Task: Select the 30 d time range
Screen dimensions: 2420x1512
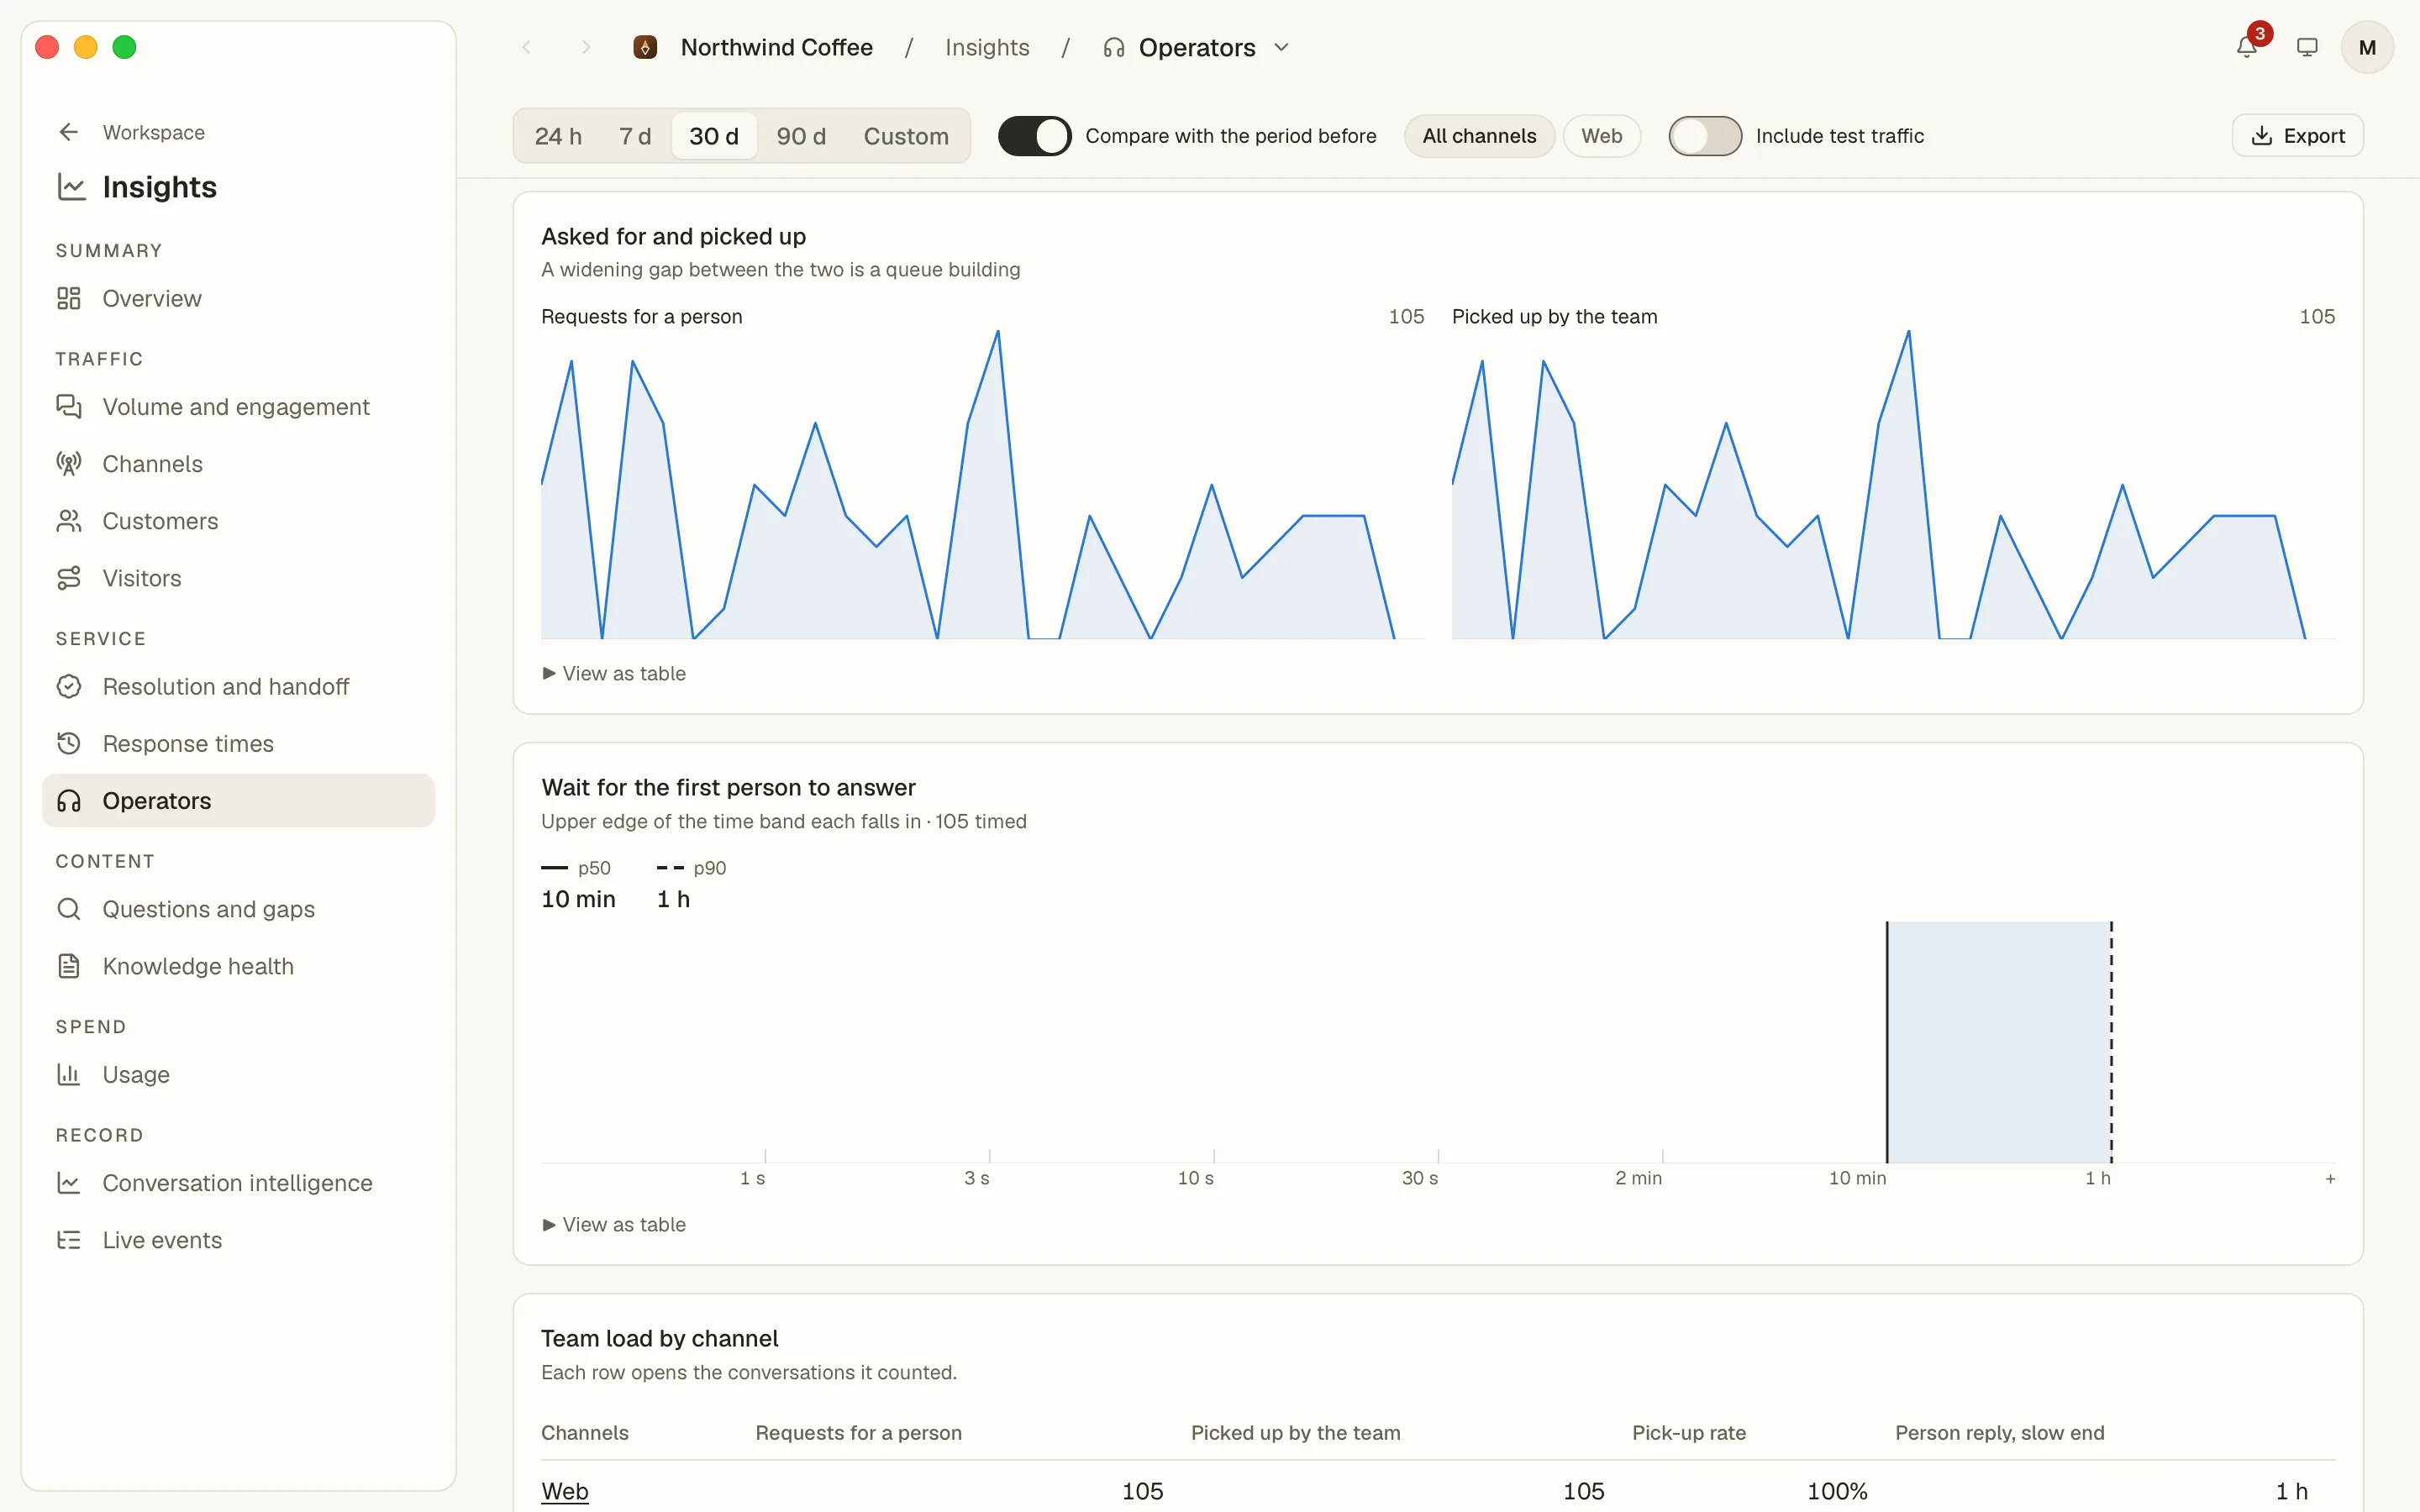Action: (x=714, y=136)
